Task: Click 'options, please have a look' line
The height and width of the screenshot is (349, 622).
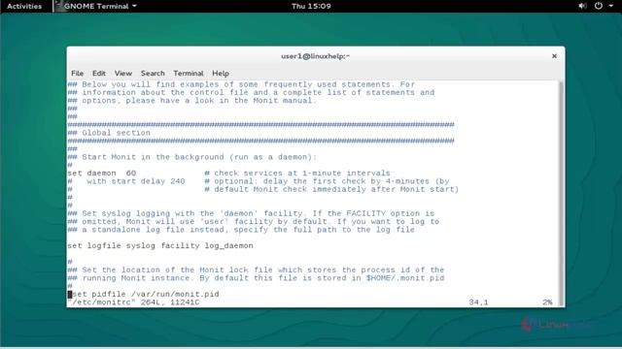Action: tap(192, 101)
